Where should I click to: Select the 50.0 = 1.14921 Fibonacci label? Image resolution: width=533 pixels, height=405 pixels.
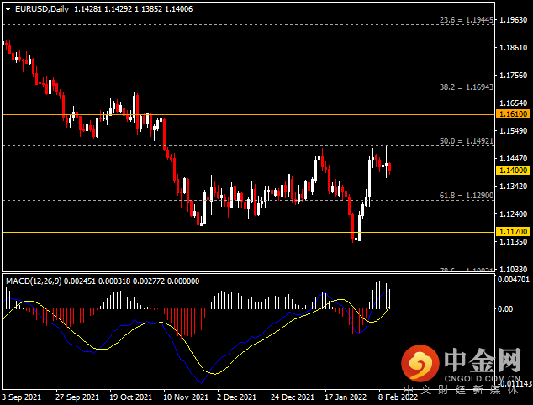[x=466, y=141]
